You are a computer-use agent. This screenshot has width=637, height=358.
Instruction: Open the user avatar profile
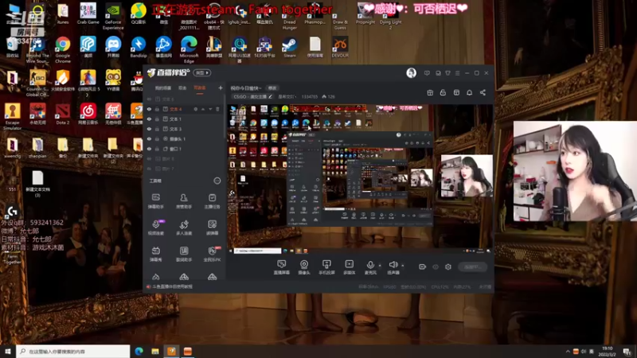[x=411, y=72]
